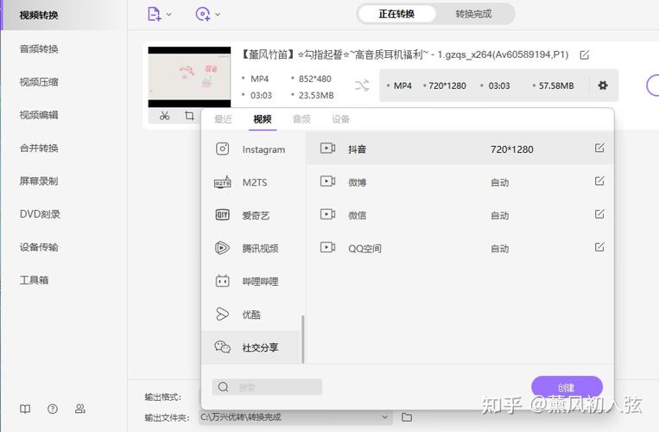Select the 微信 preset row
This screenshot has width=659, height=432.
[459, 215]
